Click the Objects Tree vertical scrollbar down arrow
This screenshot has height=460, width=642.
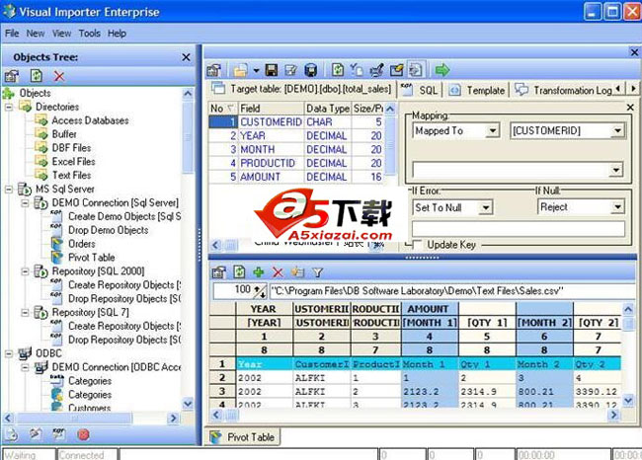pyautogui.click(x=188, y=404)
